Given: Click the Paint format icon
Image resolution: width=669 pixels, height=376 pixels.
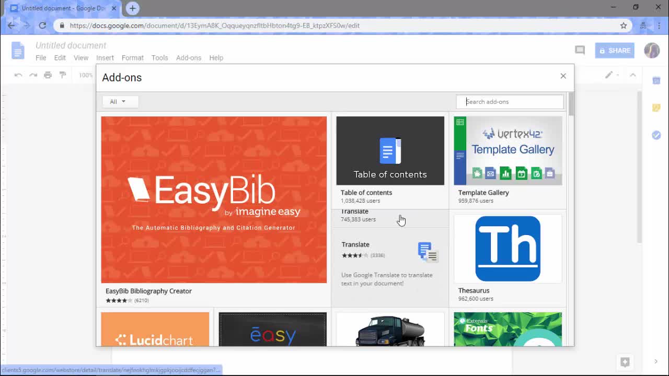Looking at the screenshot, I should tap(62, 75).
